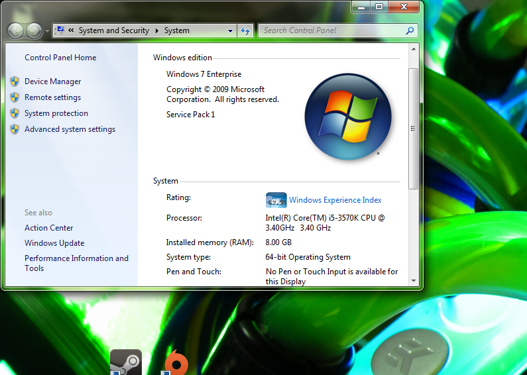Click the 'Service Pack 1' text
This screenshot has width=527, height=375.
coord(190,115)
